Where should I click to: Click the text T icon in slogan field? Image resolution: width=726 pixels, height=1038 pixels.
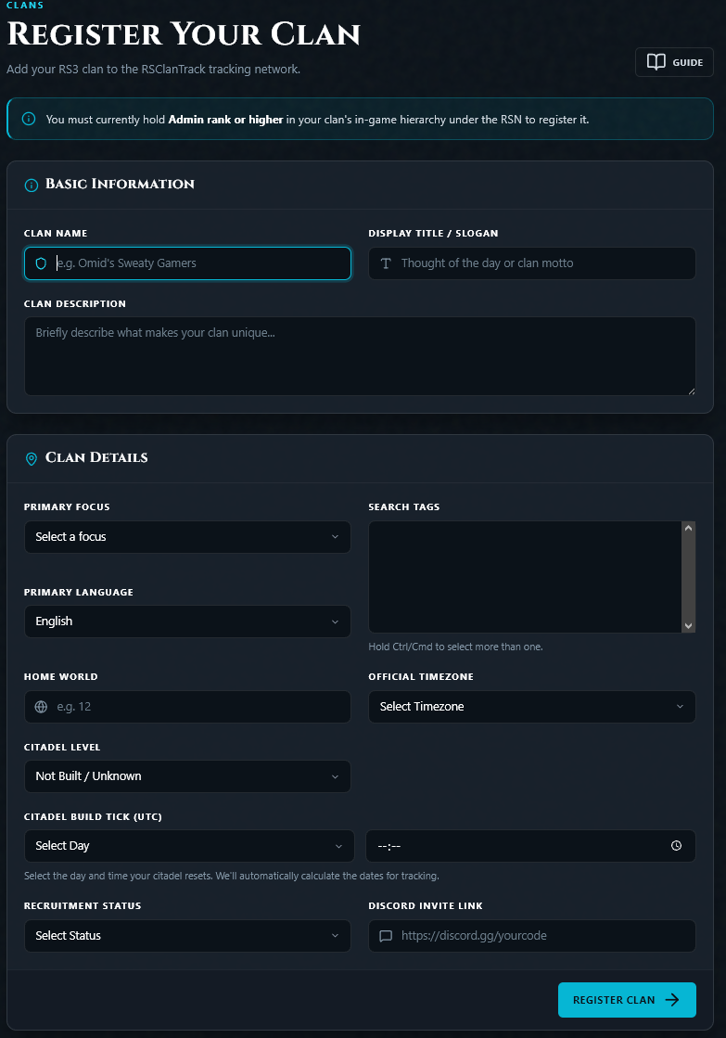click(386, 263)
